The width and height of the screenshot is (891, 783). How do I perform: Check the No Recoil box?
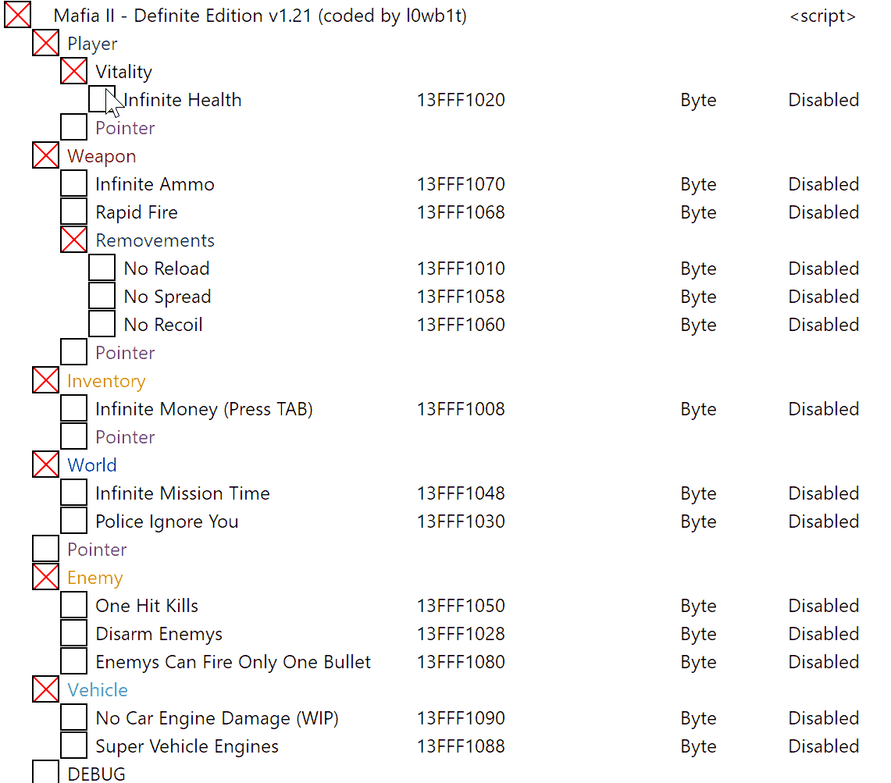tap(102, 325)
